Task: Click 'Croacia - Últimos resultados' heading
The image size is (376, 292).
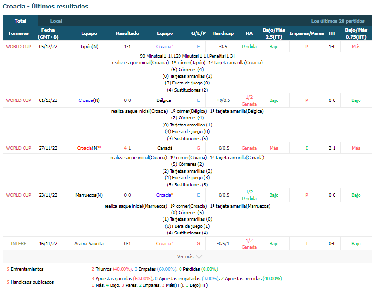Action: (x=45, y=6)
